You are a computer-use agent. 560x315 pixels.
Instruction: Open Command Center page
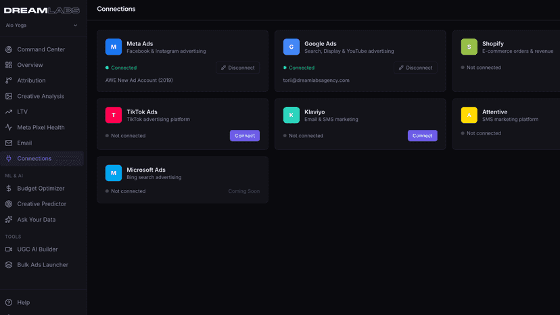(42, 49)
